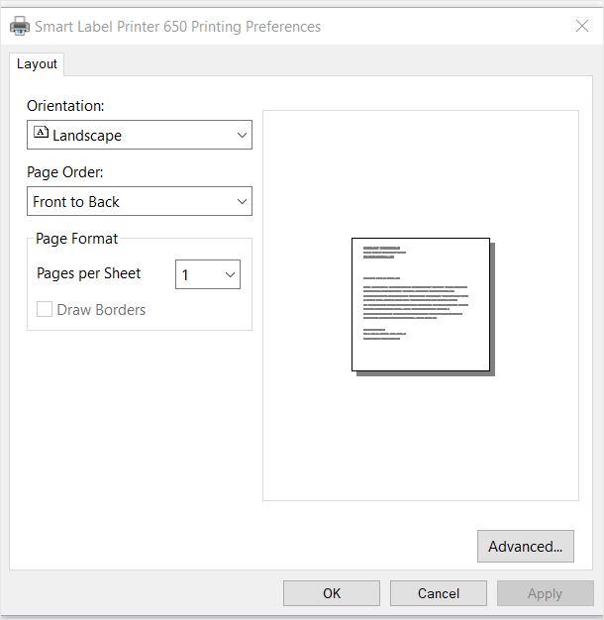Cancel the printing preferences changes
Image resolution: width=604 pixels, height=620 pixels.
[x=439, y=593]
